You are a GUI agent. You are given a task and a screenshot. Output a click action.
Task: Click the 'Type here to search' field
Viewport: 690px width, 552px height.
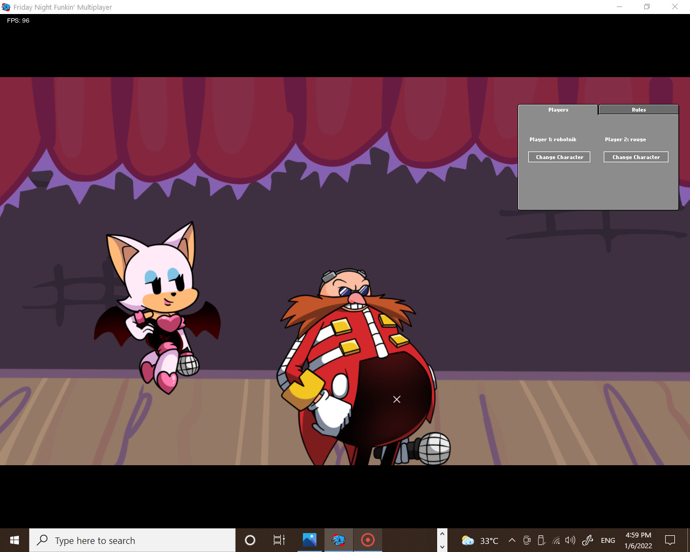[x=132, y=540]
